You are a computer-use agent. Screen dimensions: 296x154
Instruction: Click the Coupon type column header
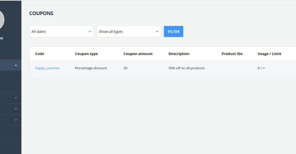point(87,54)
